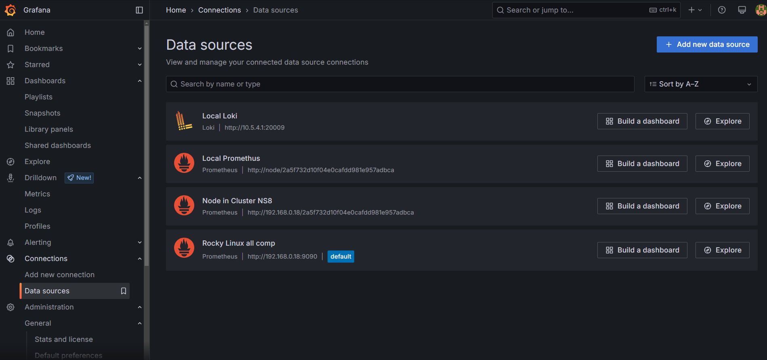Image resolution: width=767 pixels, height=360 pixels.
Task: Collapse the Connections section chevron
Action: tap(140, 259)
